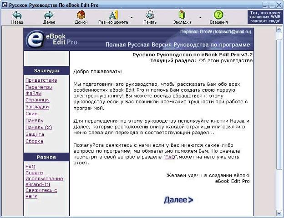Click the large Далее> button at page bottom
The image size is (284, 218).
tap(178, 200)
